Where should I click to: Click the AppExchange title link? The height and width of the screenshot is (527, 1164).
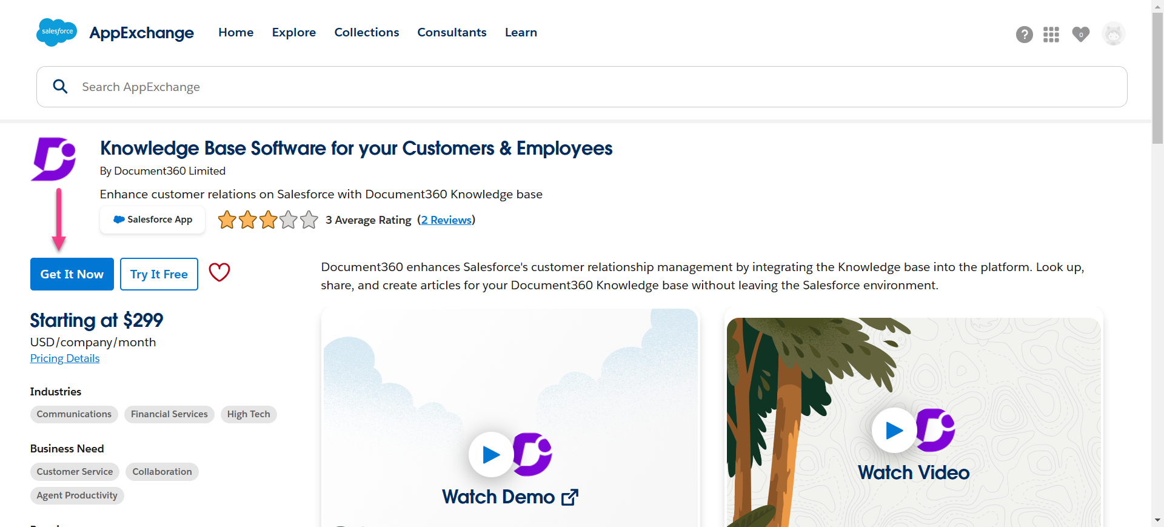142,33
